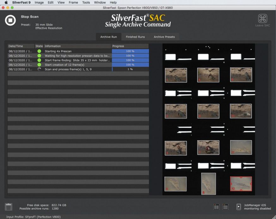Viewport: 276px width, 219px height.
Task: Open the Frame menu
Action: coord(73,3)
